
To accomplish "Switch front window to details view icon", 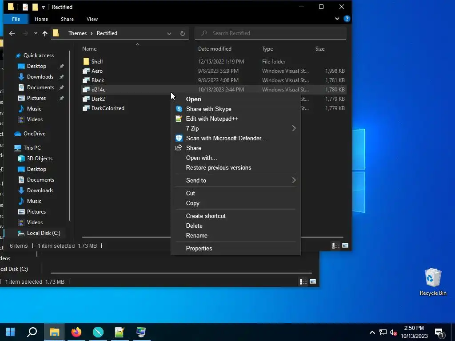I will point(336,246).
